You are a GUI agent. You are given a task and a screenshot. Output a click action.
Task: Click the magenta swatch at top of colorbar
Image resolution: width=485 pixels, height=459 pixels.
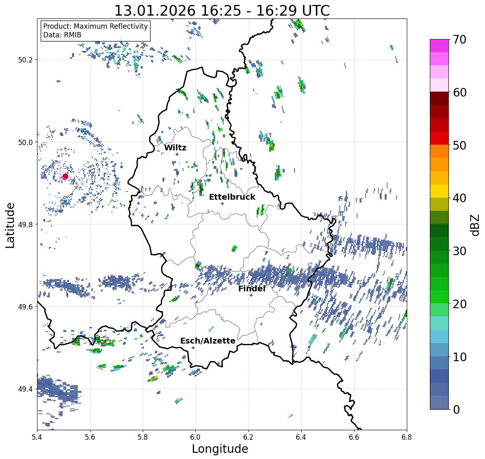click(439, 46)
